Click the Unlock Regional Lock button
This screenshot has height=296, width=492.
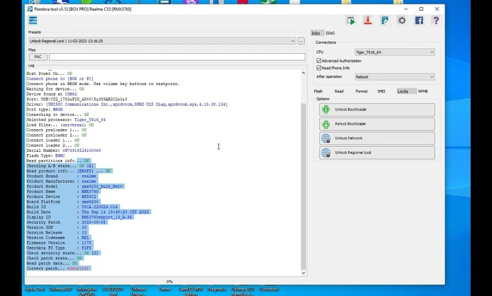377,153
